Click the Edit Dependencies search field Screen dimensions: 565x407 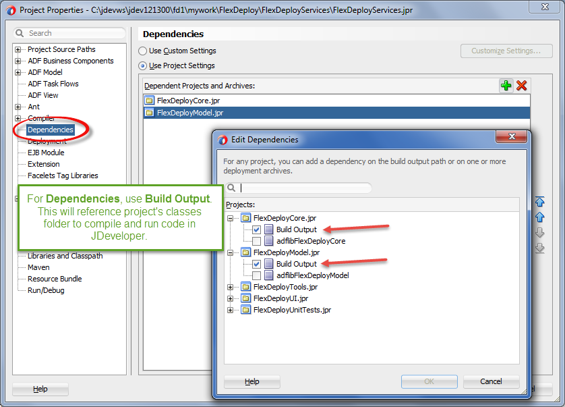[299, 188]
